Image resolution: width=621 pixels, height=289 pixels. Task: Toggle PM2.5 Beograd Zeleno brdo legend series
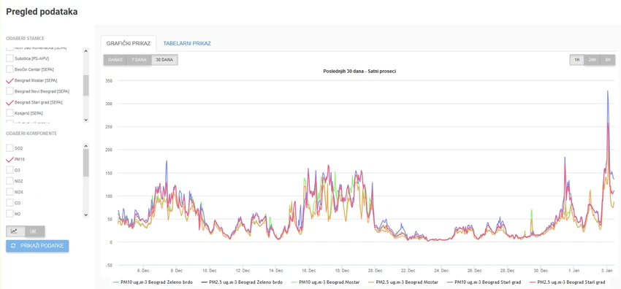click(242, 282)
